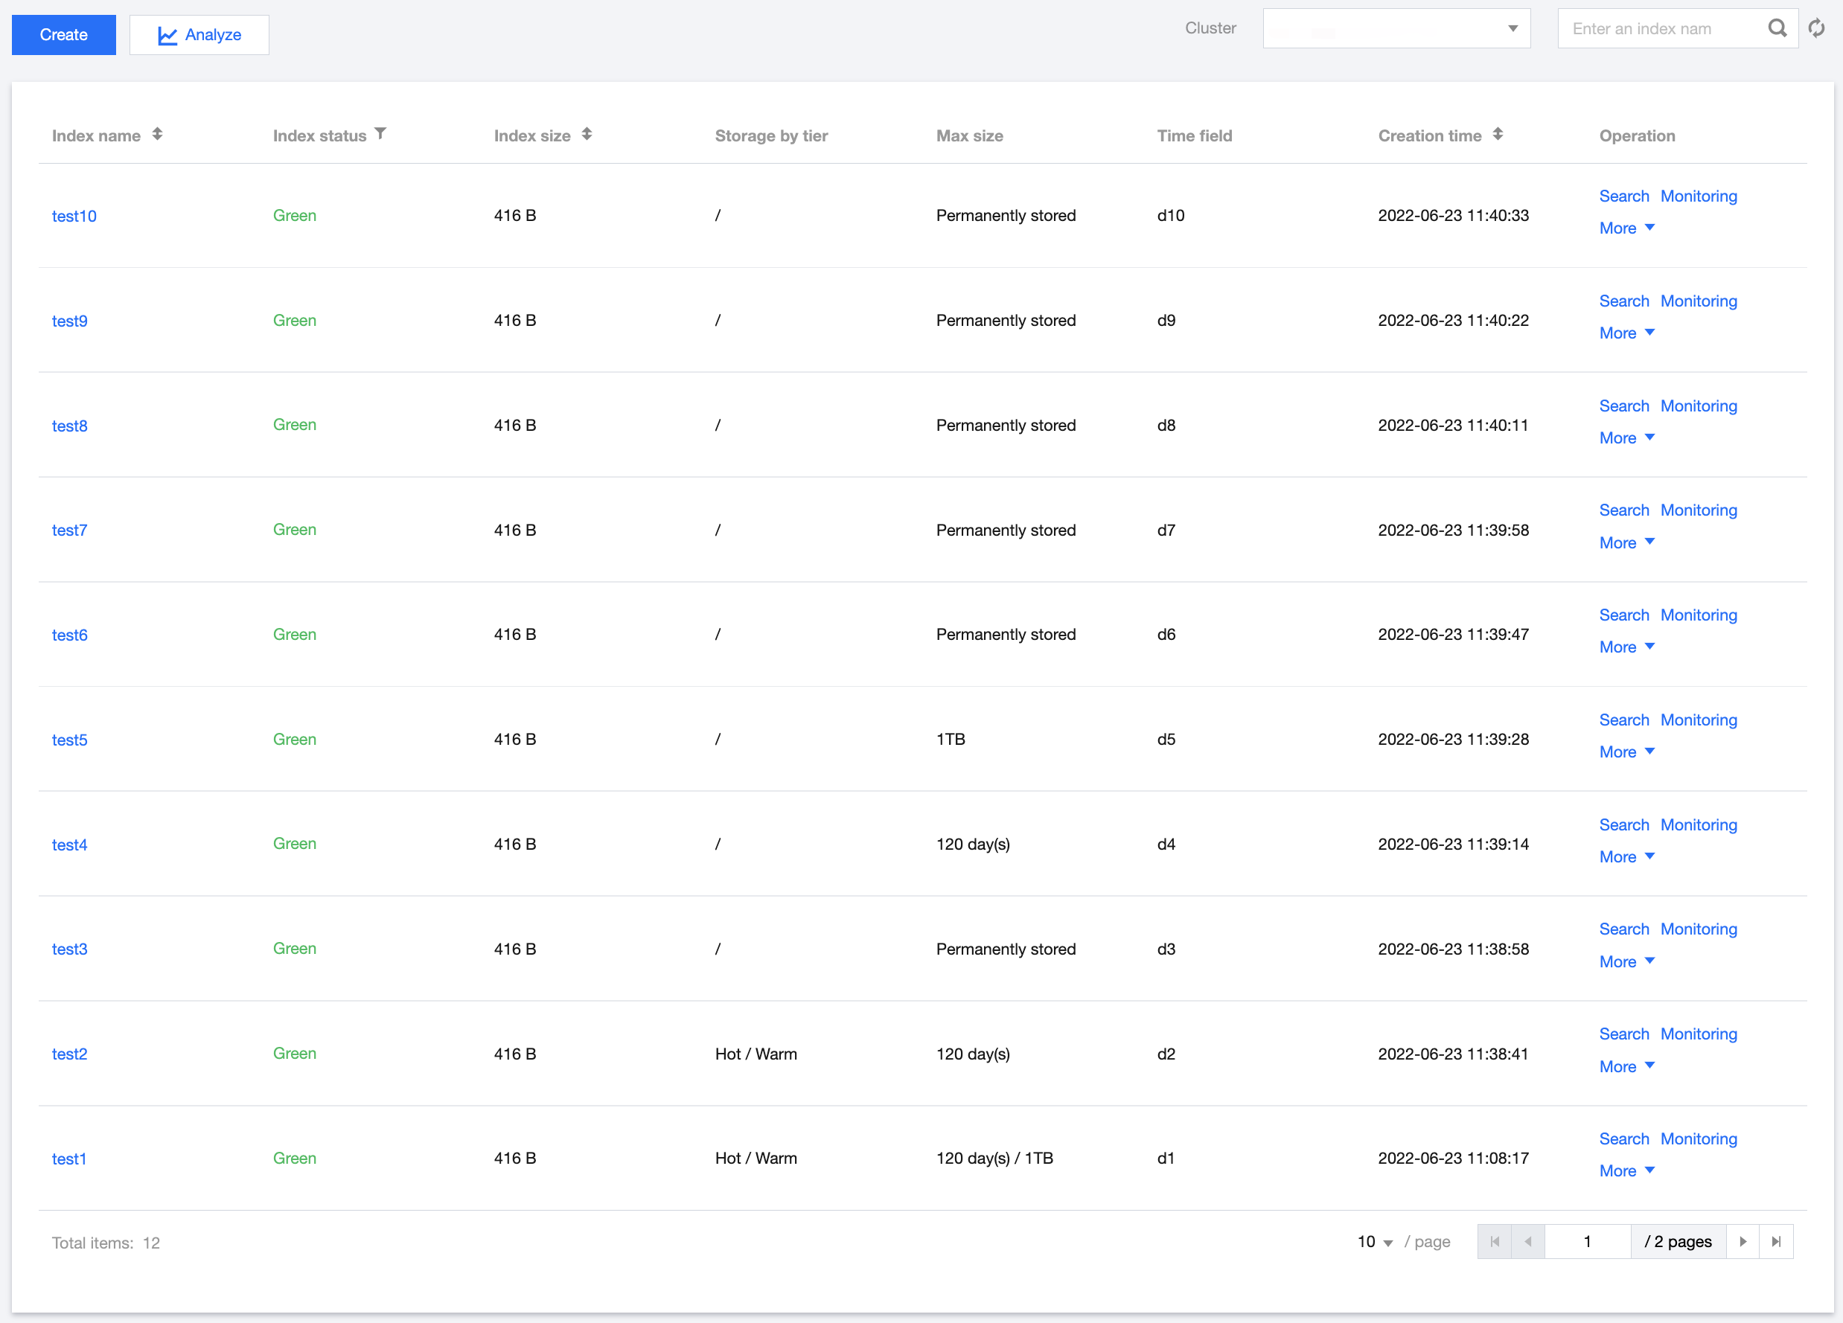Screen dimensions: 1843x1323
Task: Open Index status filter icon
Action: pos(380,134)
